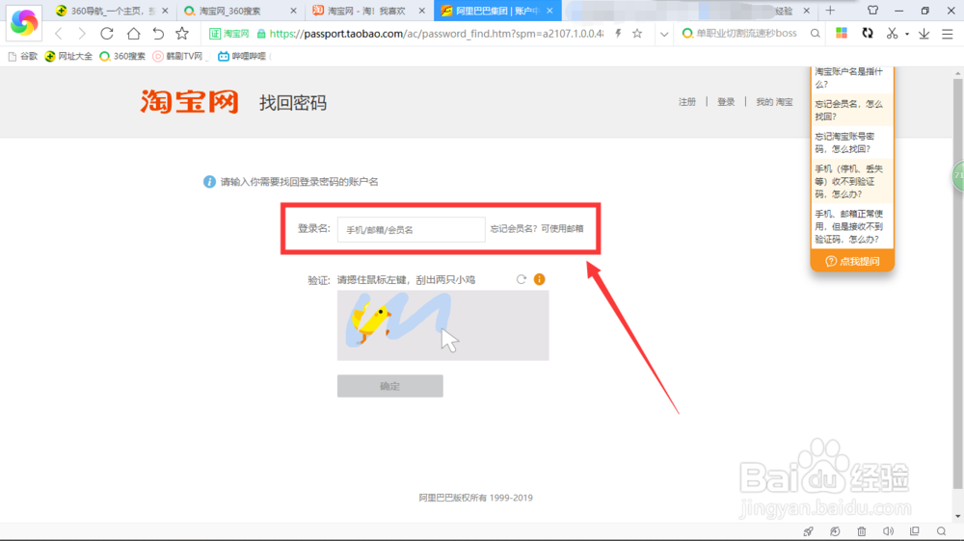964x541 pixels.
Task: Click the search magnifier icon
Action: 816,34
